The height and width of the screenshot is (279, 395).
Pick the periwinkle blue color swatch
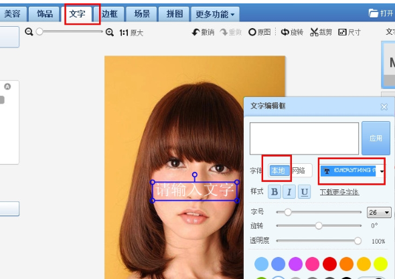coord(279,264)
